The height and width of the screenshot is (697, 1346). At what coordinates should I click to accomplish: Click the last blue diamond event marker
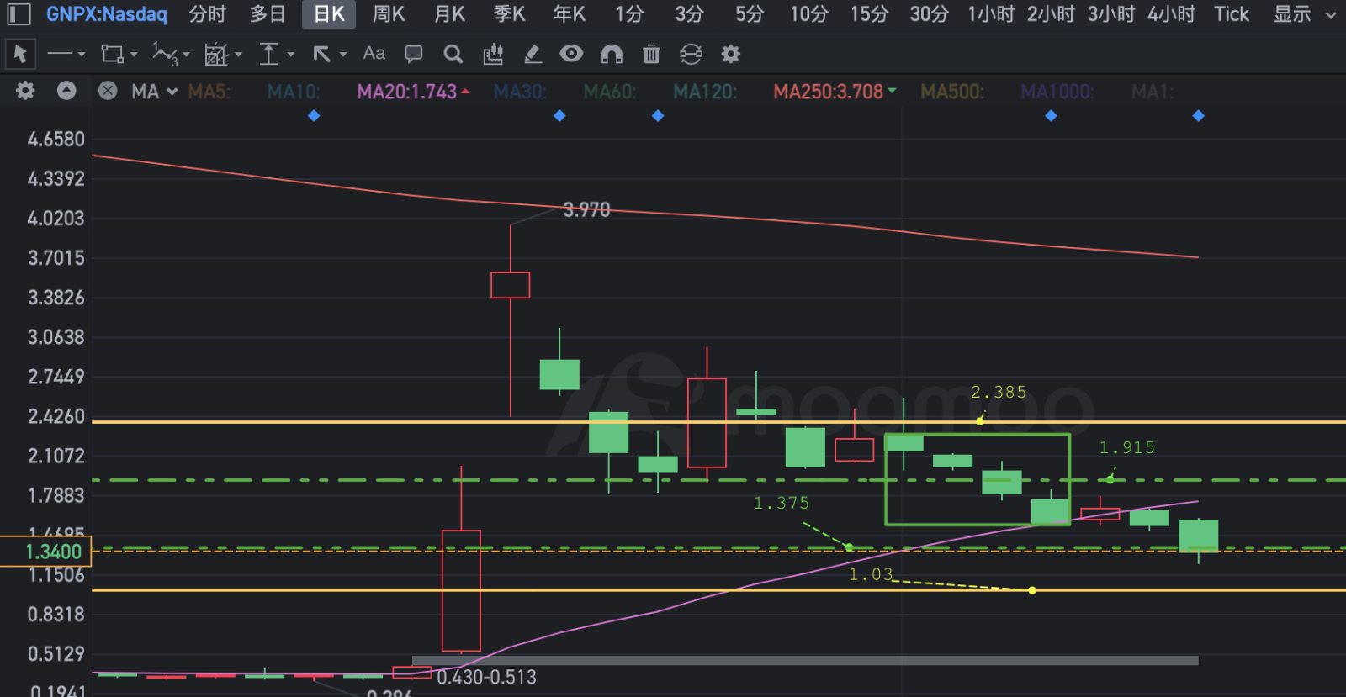(x=1199, y=116)
